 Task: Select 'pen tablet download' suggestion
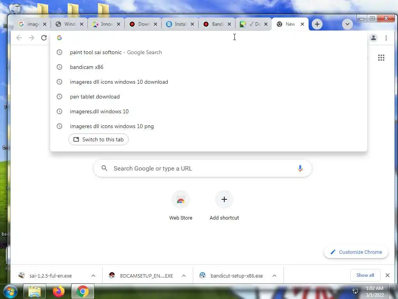coord(209,97)
